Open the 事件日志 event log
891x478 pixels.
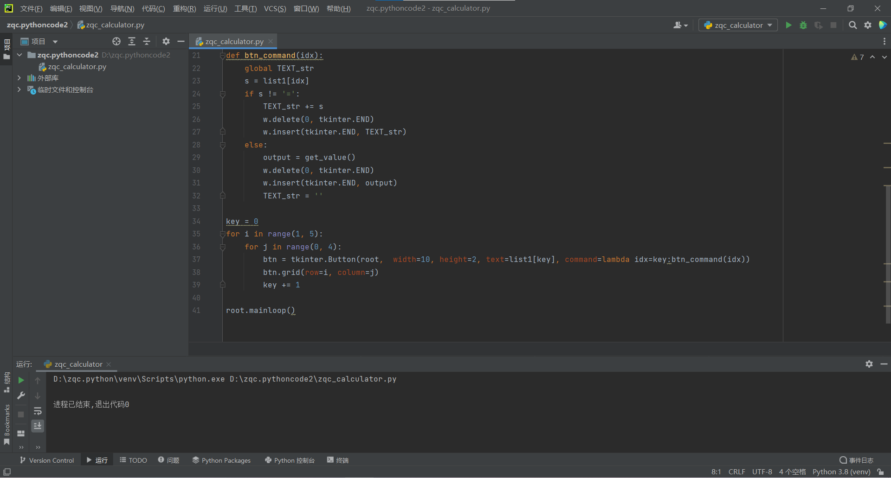click(856, 460)
